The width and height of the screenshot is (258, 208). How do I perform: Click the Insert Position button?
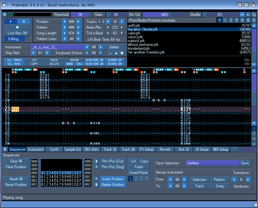click(x=113, y=179)
